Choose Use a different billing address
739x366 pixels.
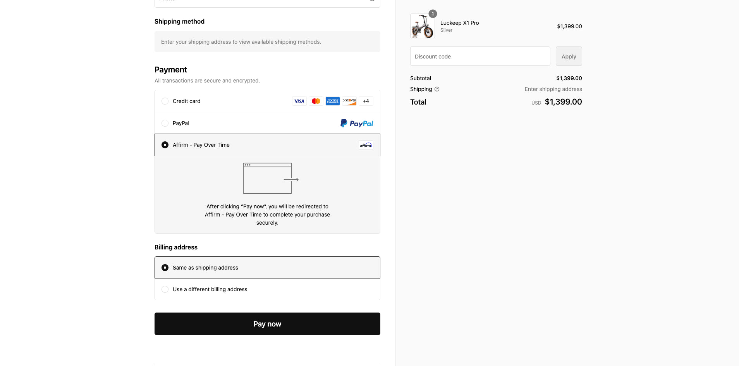(x=165, y=289)
